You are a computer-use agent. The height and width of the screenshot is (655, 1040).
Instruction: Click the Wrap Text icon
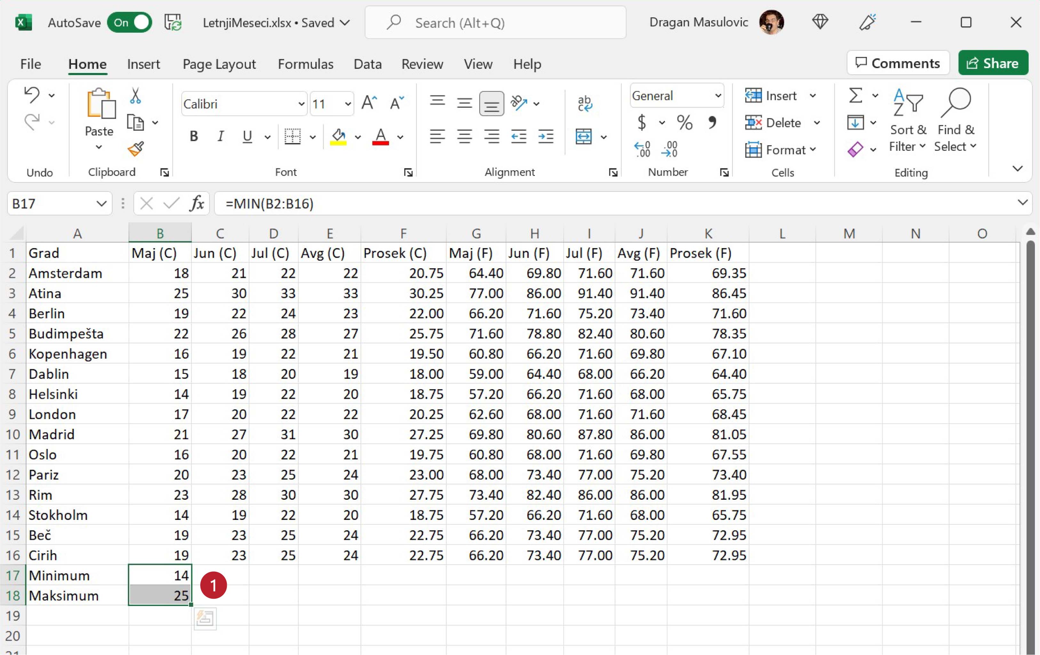point(585,104)
